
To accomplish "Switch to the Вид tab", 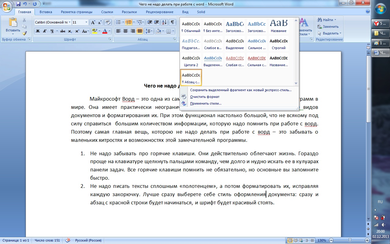I will pyautogui.click(x=185, y=12).
